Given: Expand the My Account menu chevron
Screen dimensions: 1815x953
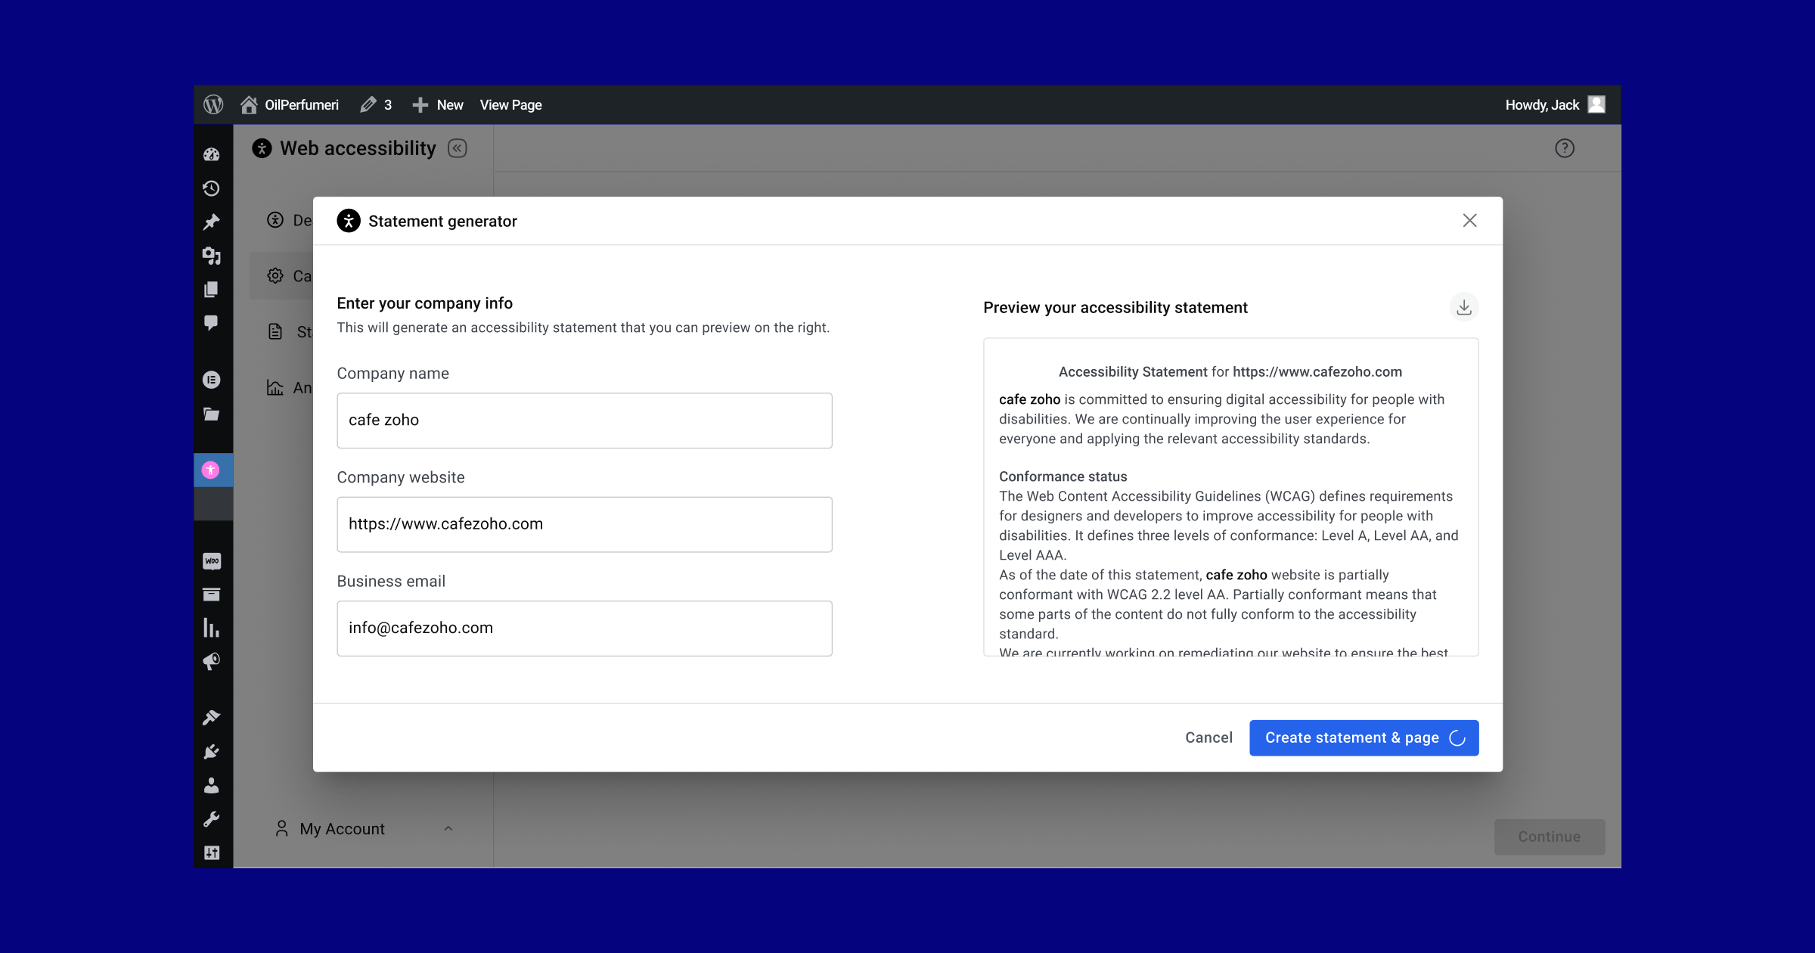Looking at the screenshot, I should pos(448,828).
